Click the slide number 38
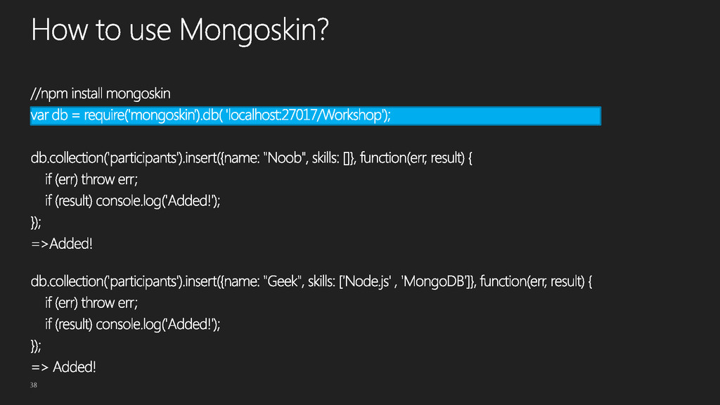Screen dimensions: 720x405 coord(34,385)
